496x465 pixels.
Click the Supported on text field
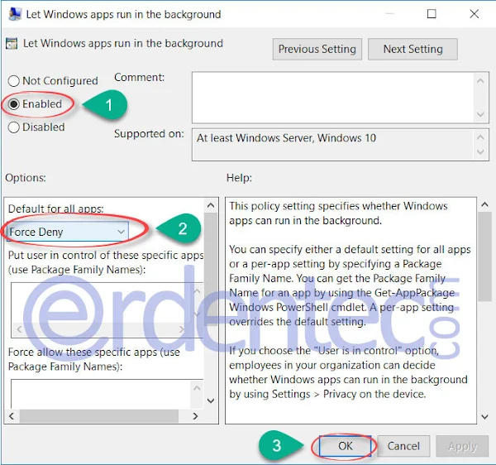click(x=333, y=145)
